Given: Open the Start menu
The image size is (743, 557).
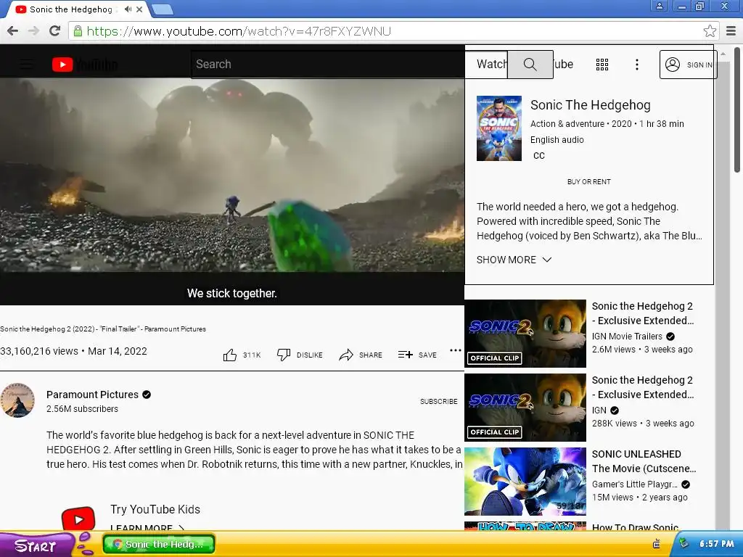Looking at the screenshot, I should point(36,545).
